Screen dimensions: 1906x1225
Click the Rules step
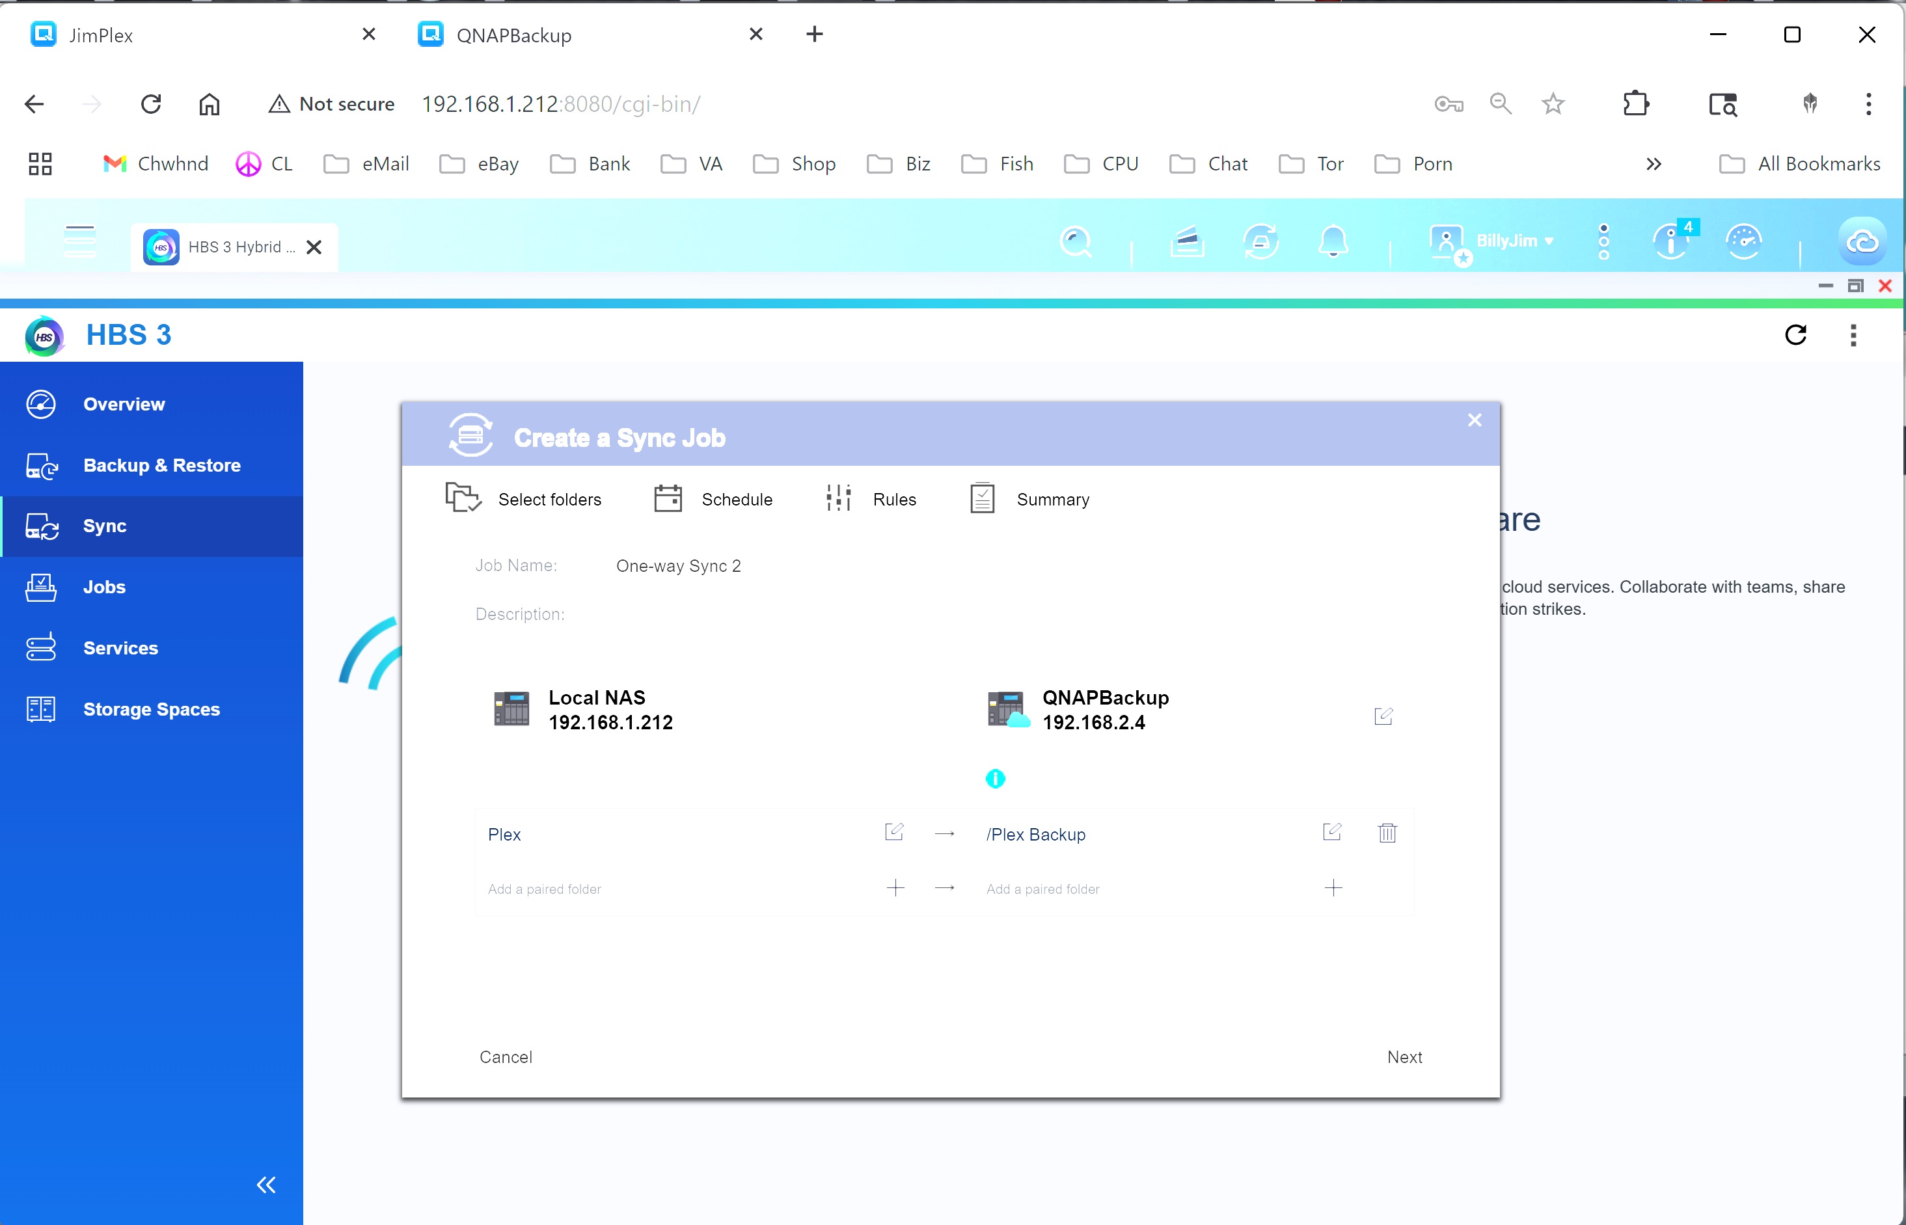(871, 499)
